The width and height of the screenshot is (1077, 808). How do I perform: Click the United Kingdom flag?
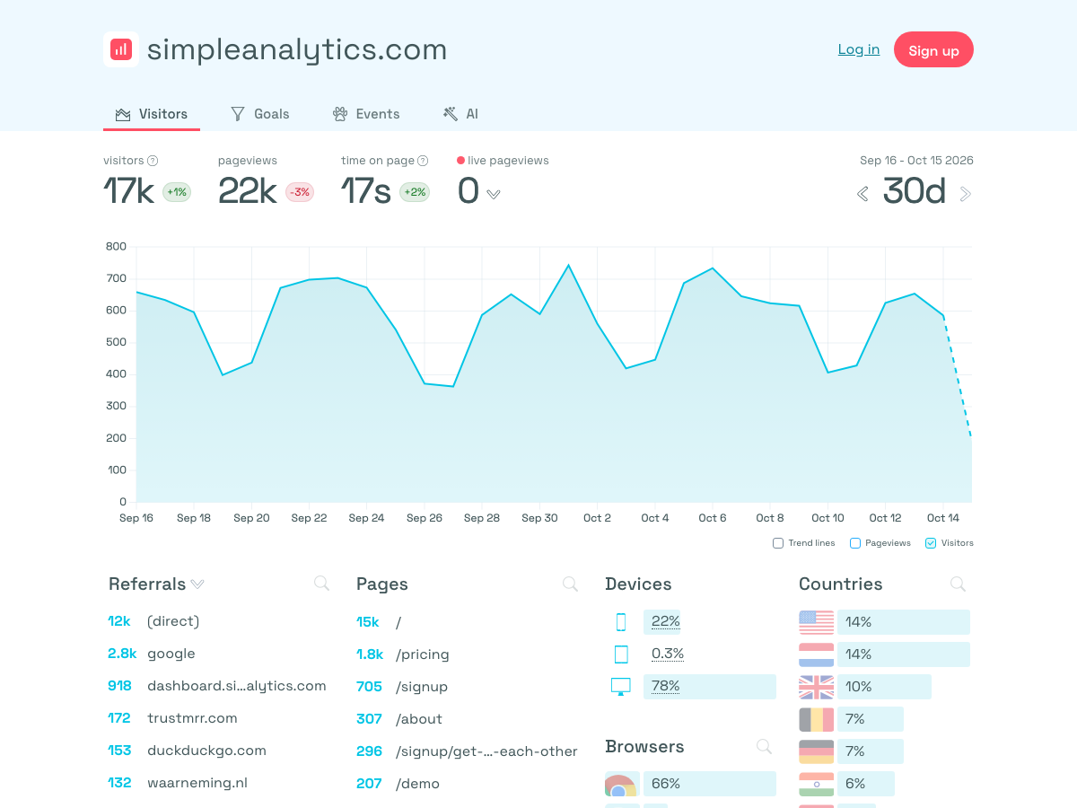pos(817,687)
